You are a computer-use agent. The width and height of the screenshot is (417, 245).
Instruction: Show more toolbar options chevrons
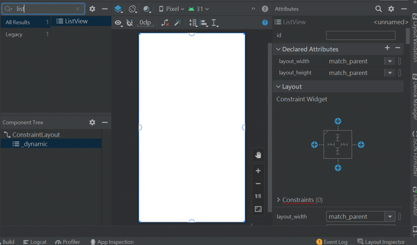(253, 9)
